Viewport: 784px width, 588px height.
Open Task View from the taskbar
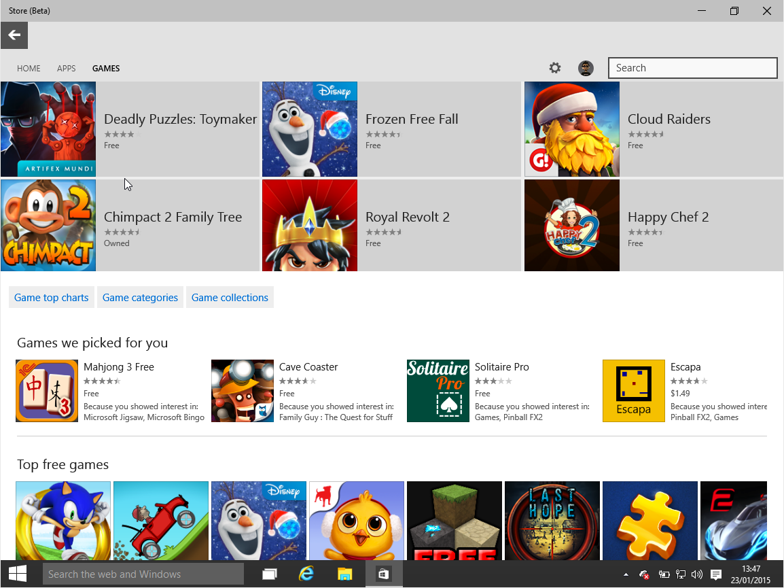[x=269, y=573]
